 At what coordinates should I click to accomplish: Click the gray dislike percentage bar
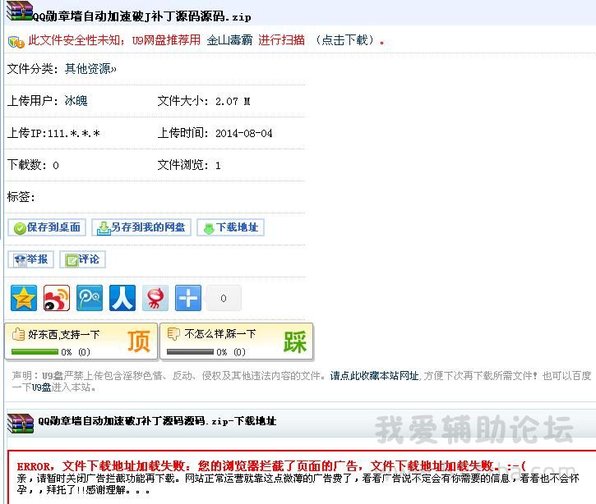point(190,352)
